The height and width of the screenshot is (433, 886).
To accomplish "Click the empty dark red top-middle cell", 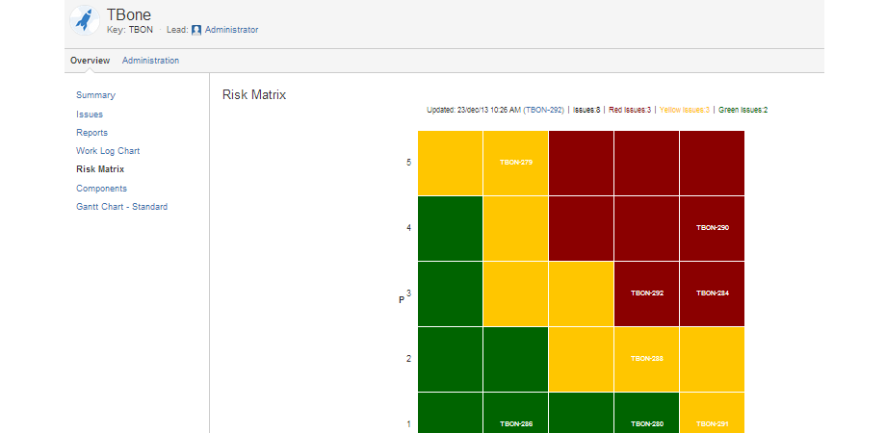I will pyautogui.click(x=582, y=163).
